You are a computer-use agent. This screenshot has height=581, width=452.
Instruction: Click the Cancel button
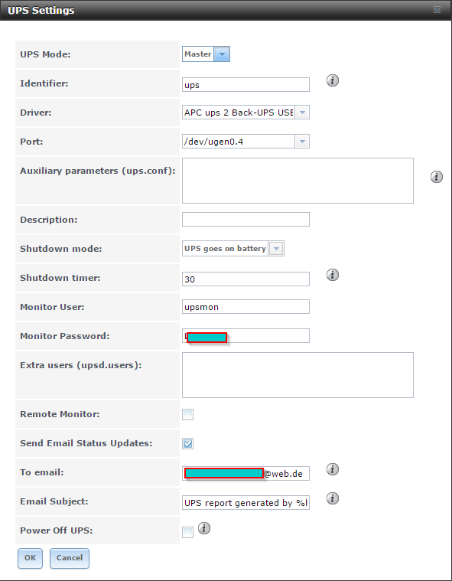click(x=70, y=558)
